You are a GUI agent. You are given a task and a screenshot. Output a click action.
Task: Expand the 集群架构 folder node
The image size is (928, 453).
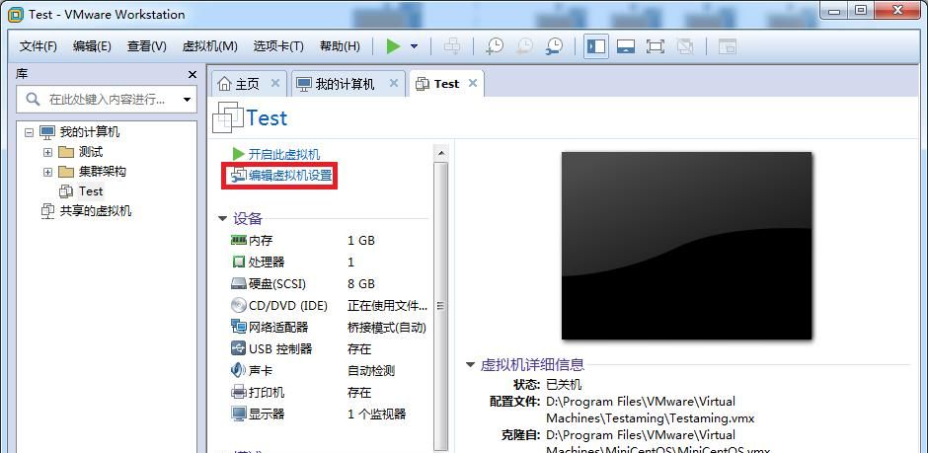[48, 172]
